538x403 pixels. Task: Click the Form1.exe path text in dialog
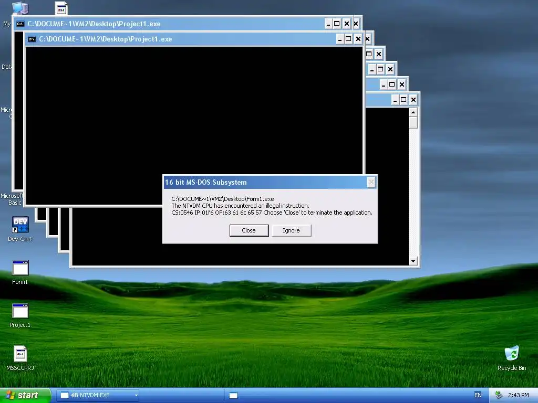point(223,199)
